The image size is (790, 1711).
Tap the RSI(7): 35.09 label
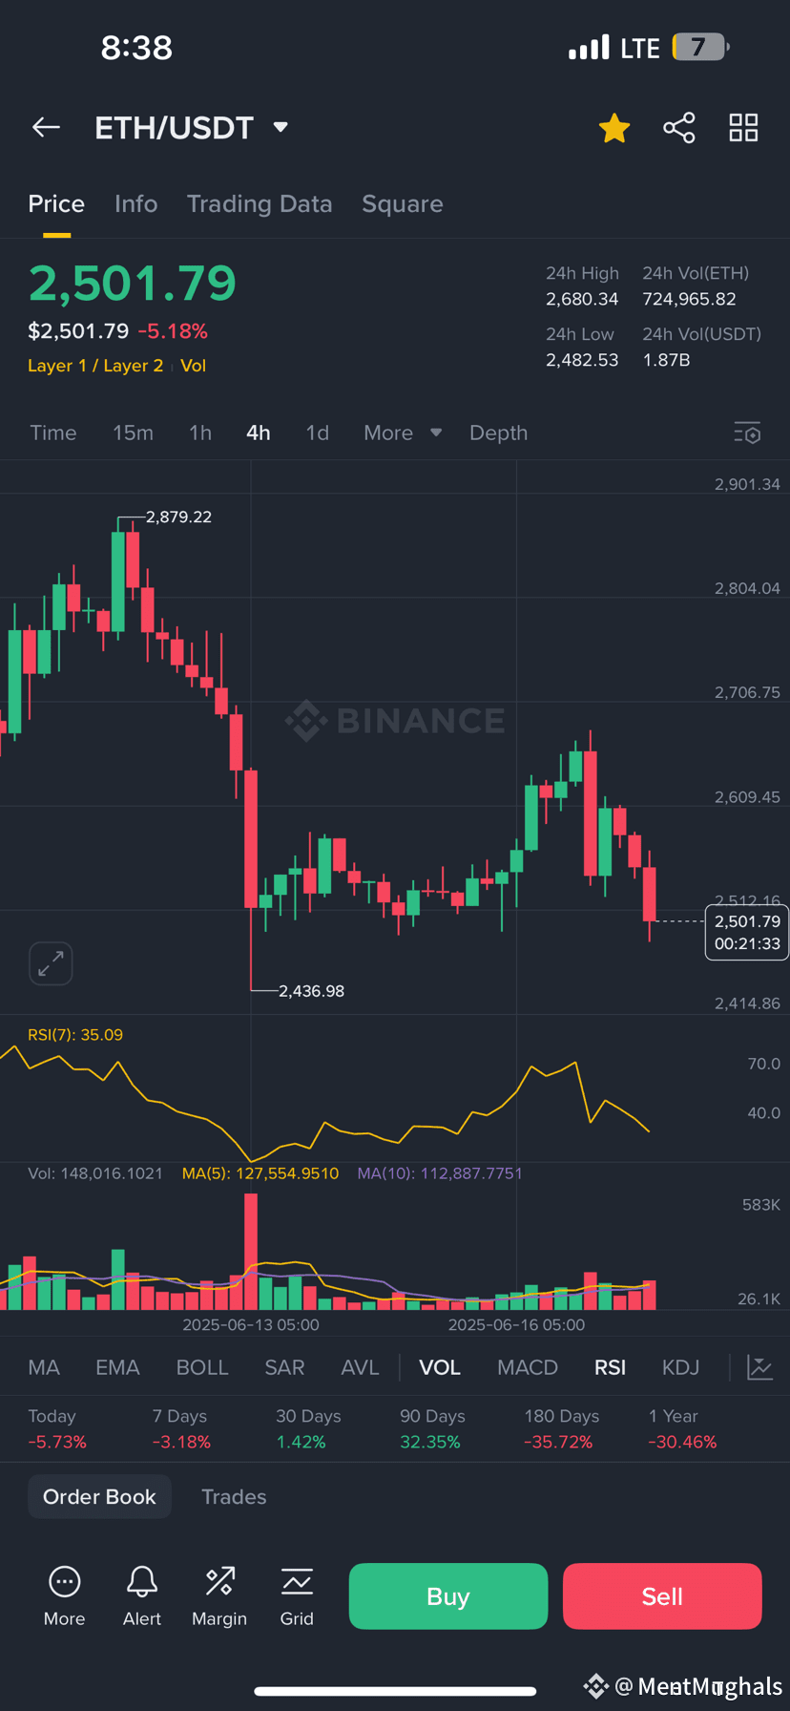pyautogui.click(x=75, y=1035)
